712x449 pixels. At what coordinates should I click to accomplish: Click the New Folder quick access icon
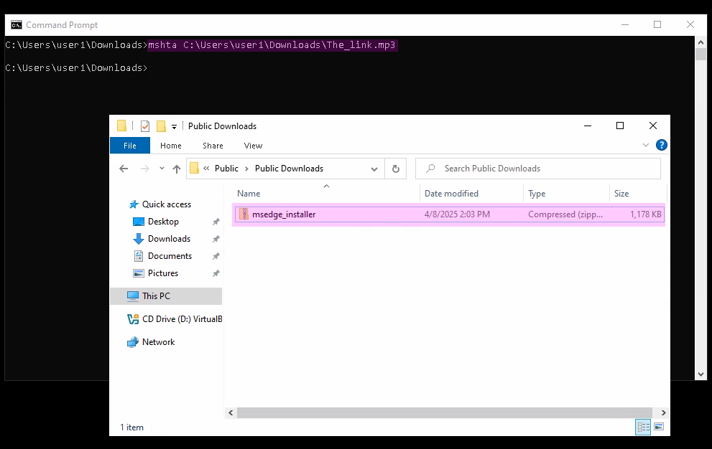coord(161,126)
